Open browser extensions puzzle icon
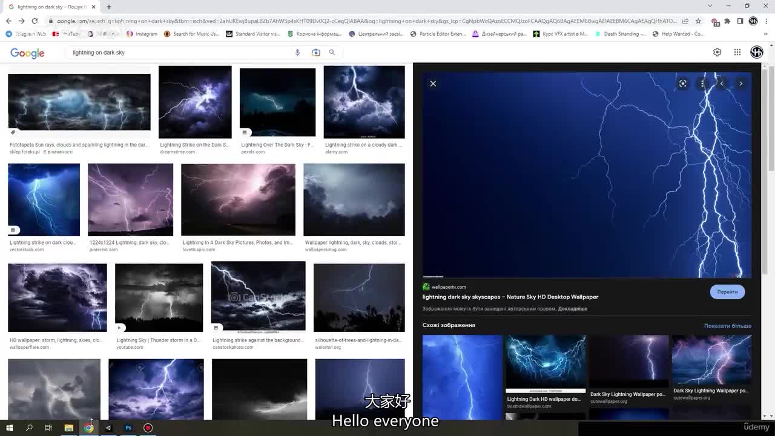The image size is (775, 436). click(x=727, y=21)
